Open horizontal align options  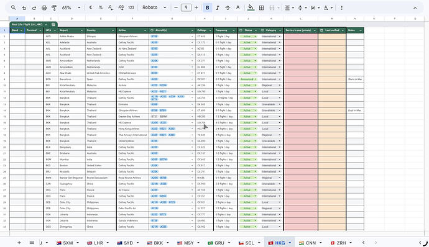pyautogui.click(x=289, y=8)
